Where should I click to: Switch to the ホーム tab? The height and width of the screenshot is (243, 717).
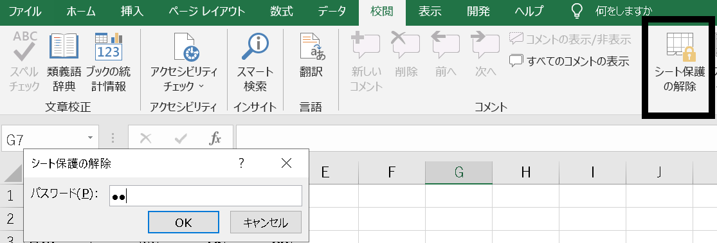point(80,12)
